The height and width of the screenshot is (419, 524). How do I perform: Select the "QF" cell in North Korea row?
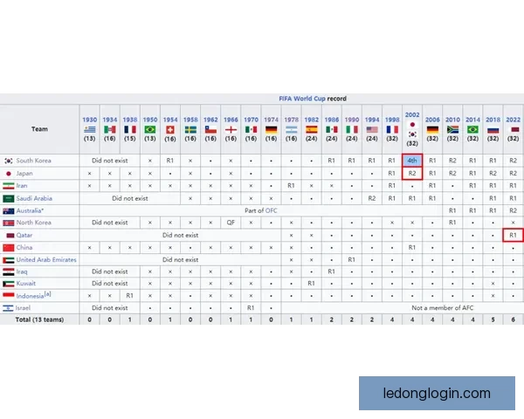[x=231, y=223]
